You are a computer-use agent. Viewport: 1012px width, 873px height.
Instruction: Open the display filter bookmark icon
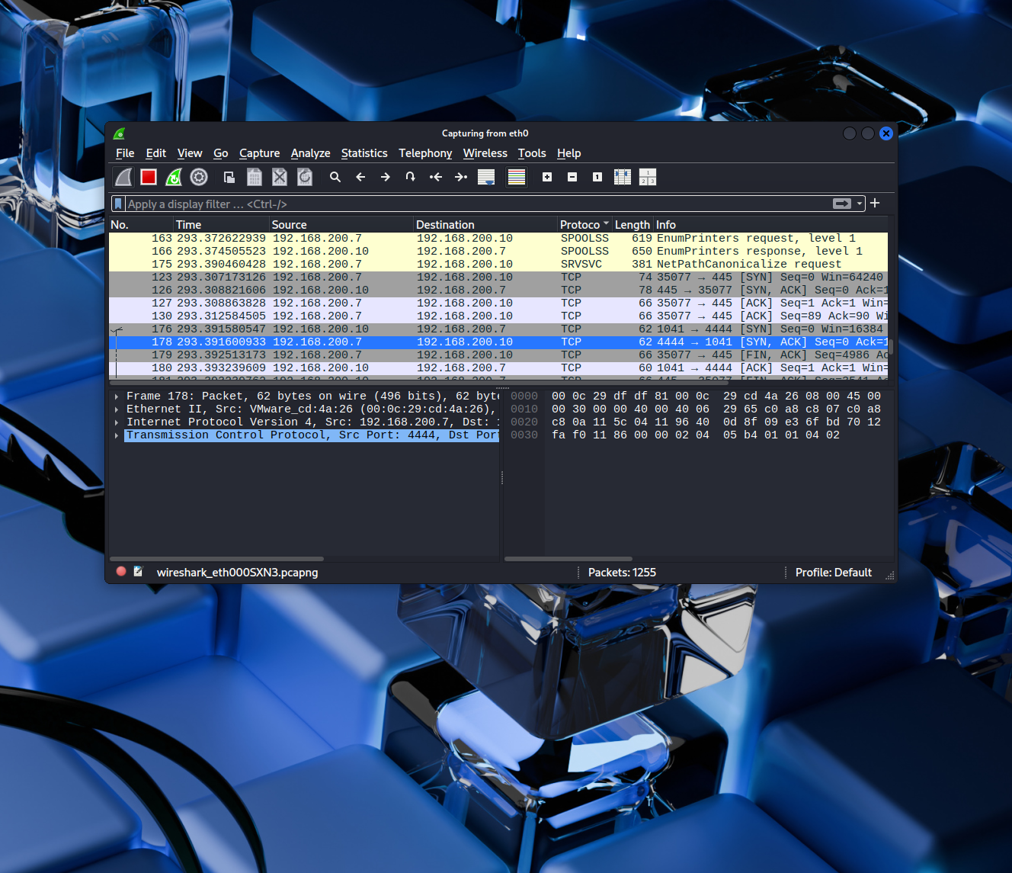pos(118,204)
